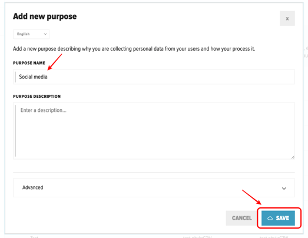308x238 pixels.
Task: Close the Add new purpose dialog
Action: coord(287,18)
